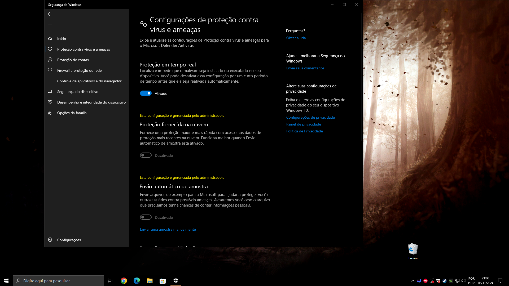Open Painel de privacidade link
Image resolution: width=509 pixels, height=286 pixels.
(x=304, y=124)
